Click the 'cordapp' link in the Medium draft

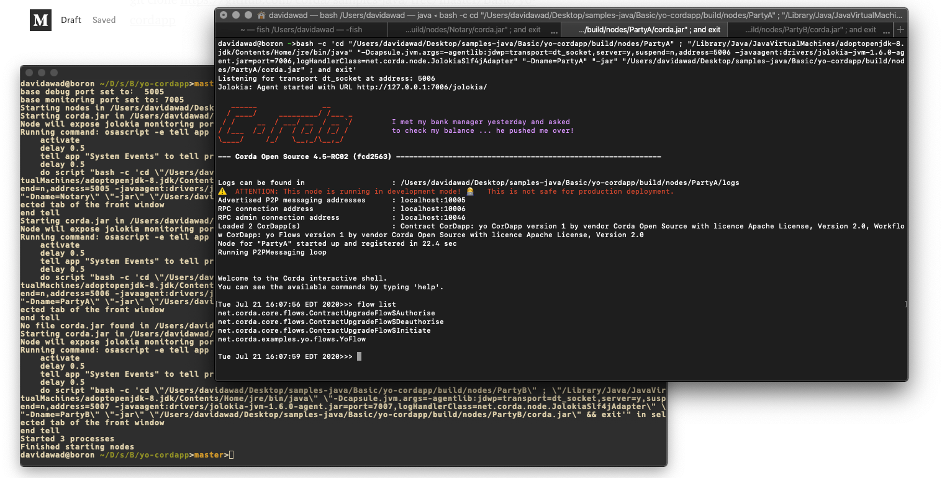[153, 20]
